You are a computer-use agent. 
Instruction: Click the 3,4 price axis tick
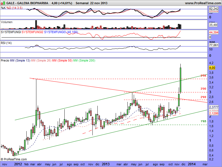pyautogui.click(x=211, y=82)
